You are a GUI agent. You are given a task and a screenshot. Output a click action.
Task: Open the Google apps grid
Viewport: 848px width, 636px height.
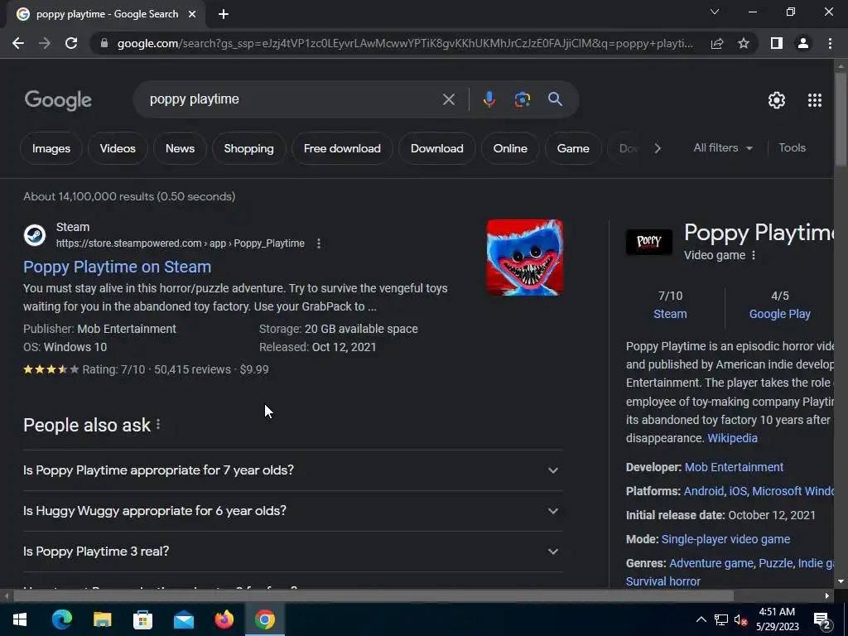click(x=815, y=100)
